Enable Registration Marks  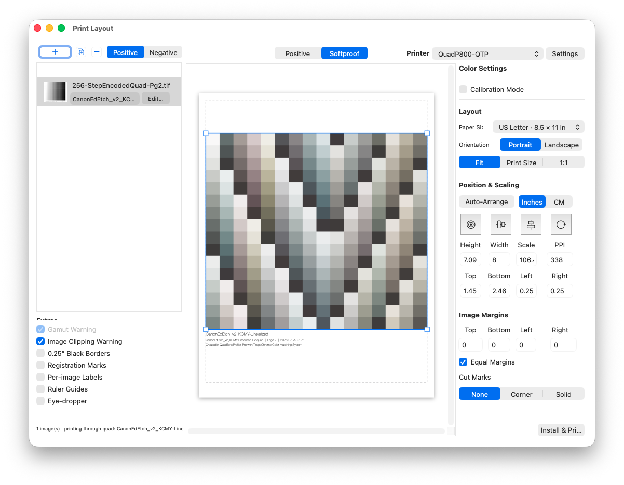click(x=40, y=365)
